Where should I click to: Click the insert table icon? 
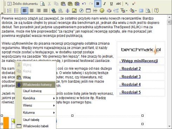88,11
